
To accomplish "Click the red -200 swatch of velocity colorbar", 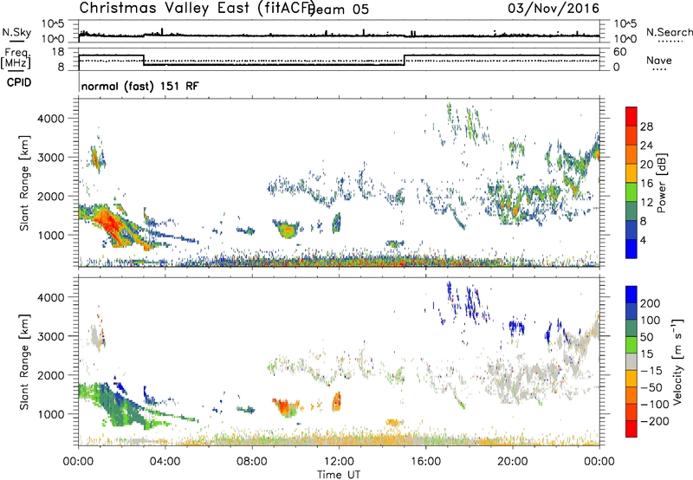I will [631, 429].
